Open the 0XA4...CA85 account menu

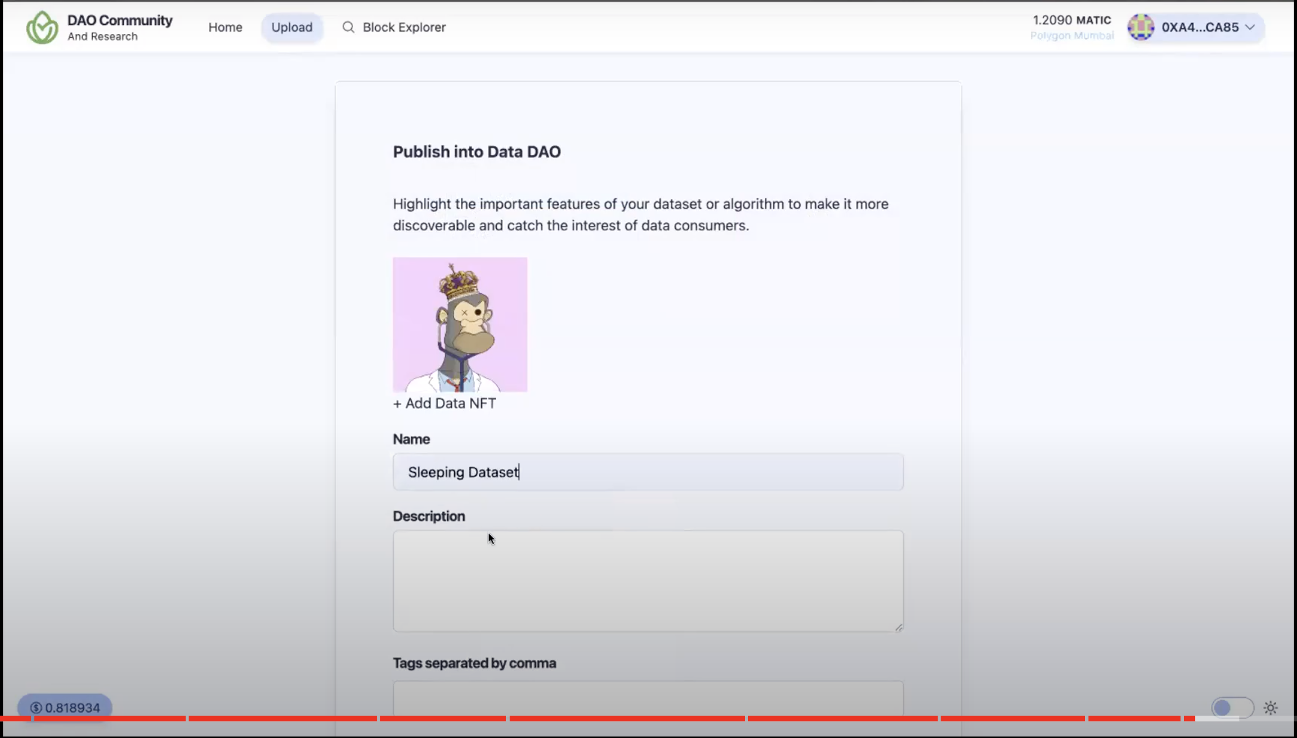click(x=1199, y=27)
